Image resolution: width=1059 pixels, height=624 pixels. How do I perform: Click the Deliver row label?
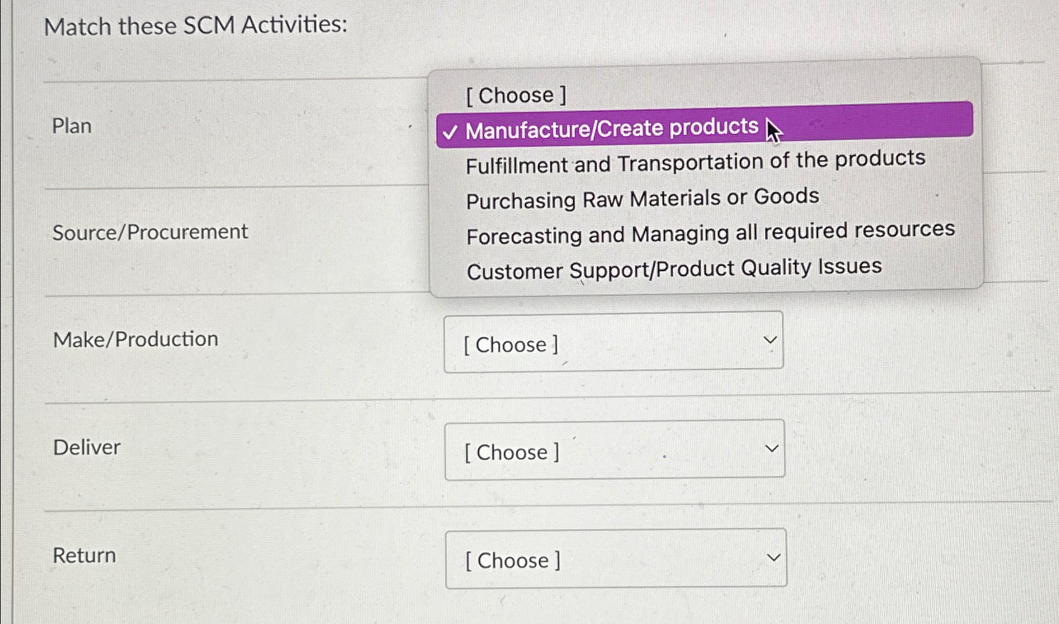coord(86,447)
